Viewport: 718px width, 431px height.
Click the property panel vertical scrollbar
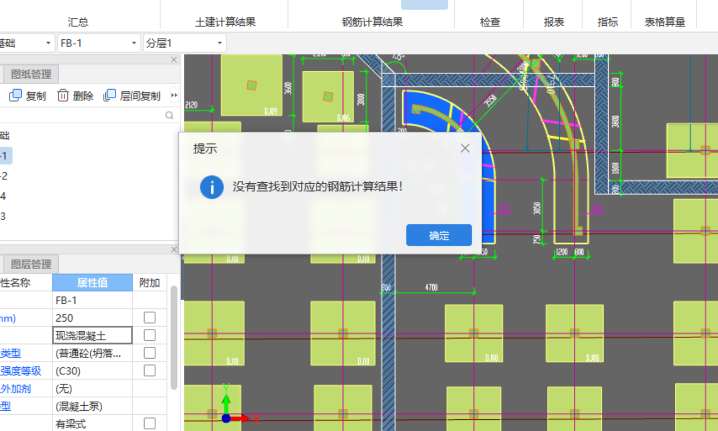pos(174,337)
